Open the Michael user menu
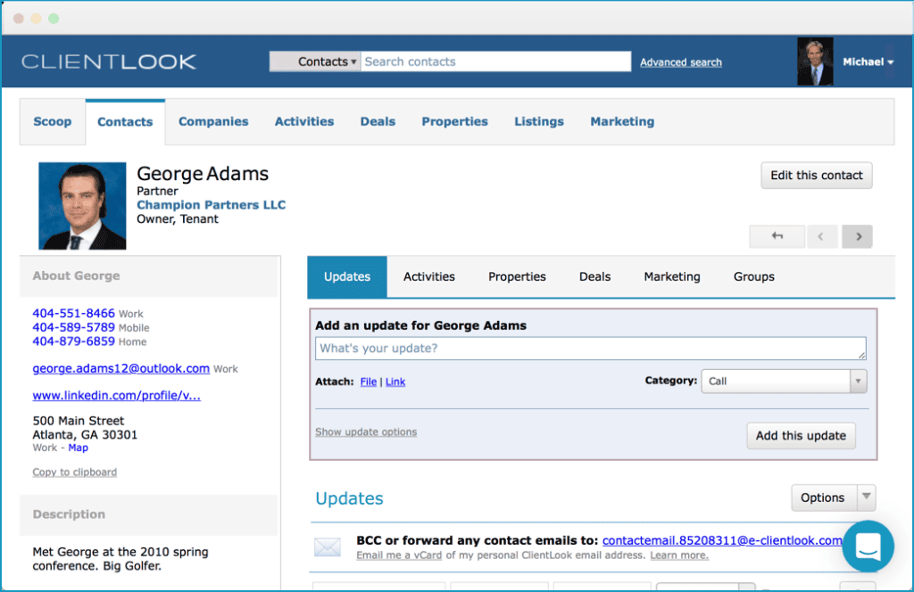The width and height of the screenshot is (914, 592). 868,62
